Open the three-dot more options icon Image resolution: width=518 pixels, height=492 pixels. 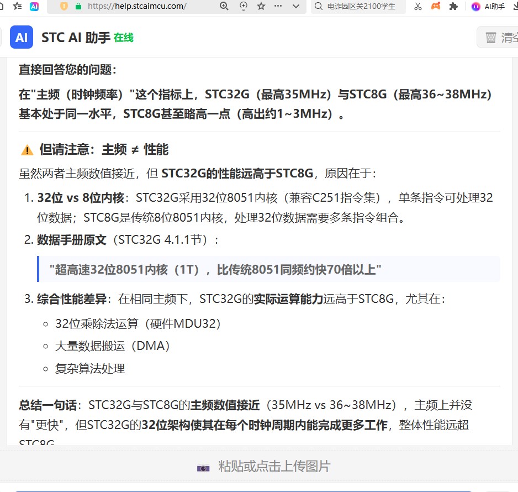[278, 6]
